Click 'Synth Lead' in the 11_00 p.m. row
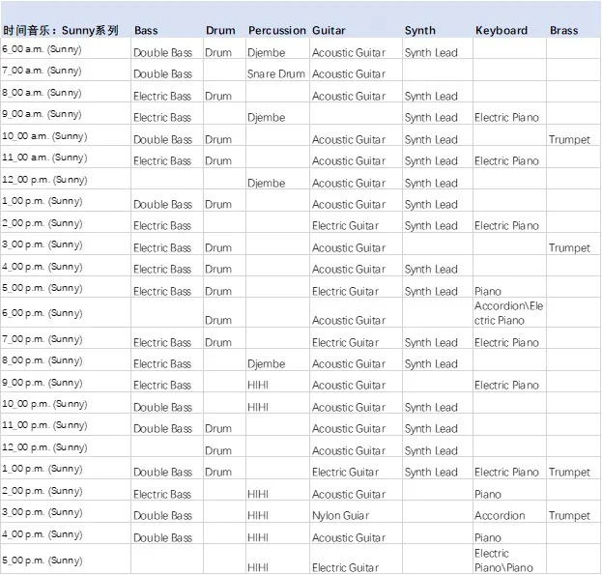Screen dimensions: 602x575 [431, 428]
